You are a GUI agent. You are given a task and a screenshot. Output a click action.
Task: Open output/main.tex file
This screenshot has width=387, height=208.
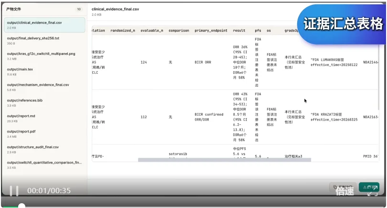coord(45,72)
